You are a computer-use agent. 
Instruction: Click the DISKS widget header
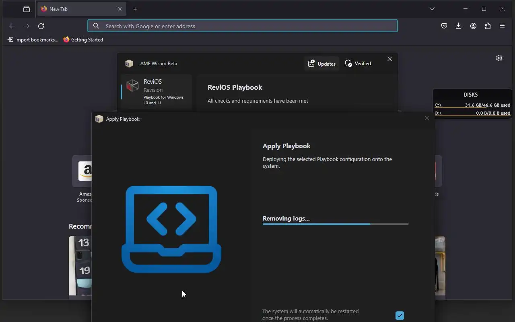point(470,95)
